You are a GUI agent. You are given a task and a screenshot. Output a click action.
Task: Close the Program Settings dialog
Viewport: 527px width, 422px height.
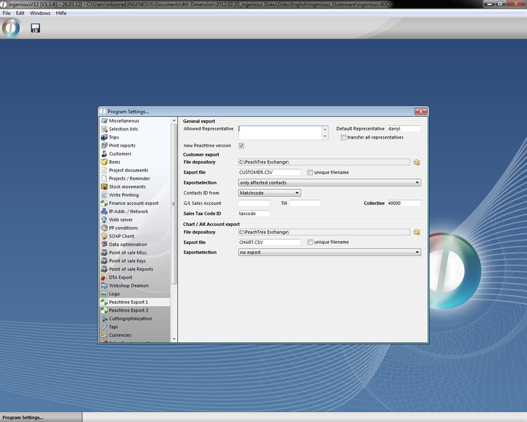pyautogui.click(x=420, y=111)
